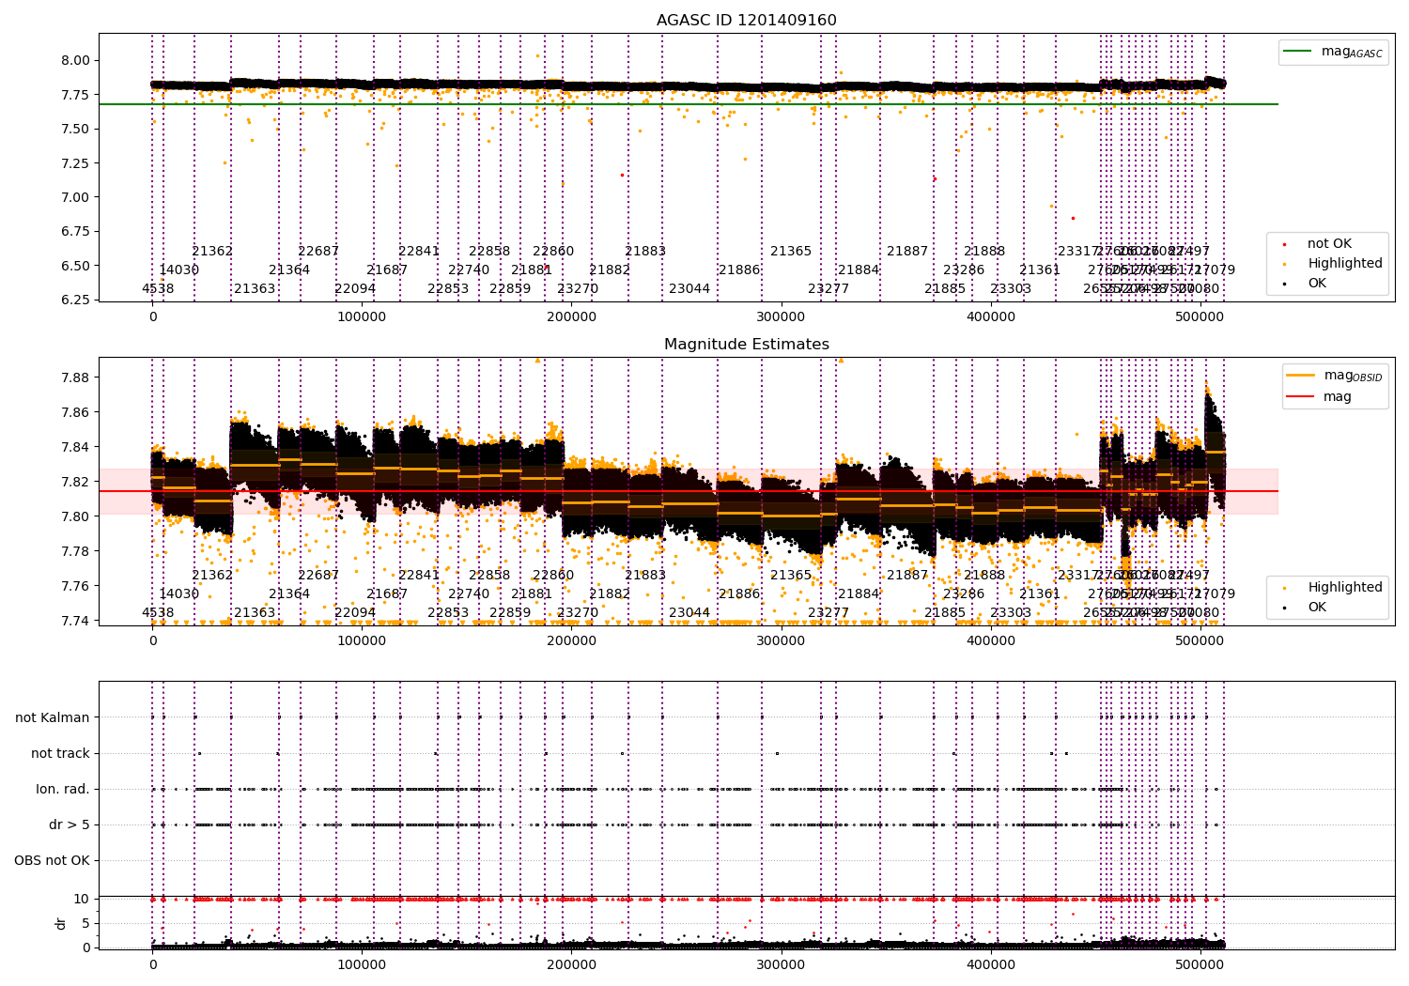Click obsid label 21362 in top plot
1409x986 pixels.
[212, 252]
